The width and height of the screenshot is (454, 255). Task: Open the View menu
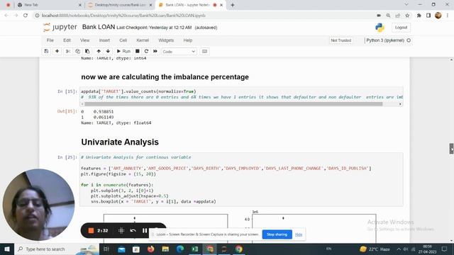point(84,40)
